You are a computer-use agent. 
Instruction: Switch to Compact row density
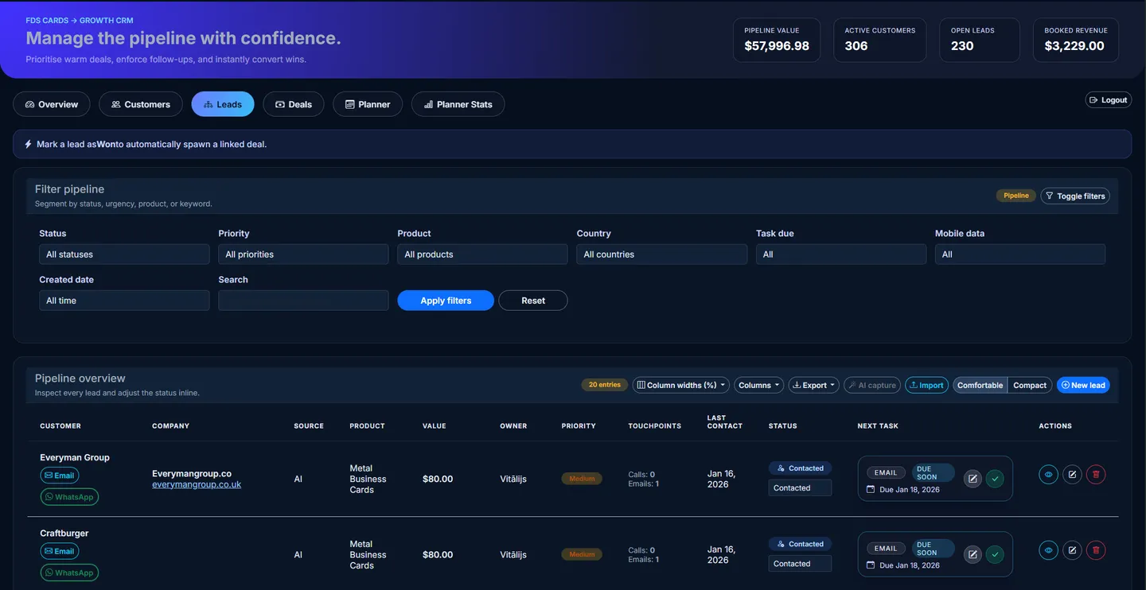pos(1030,385)
